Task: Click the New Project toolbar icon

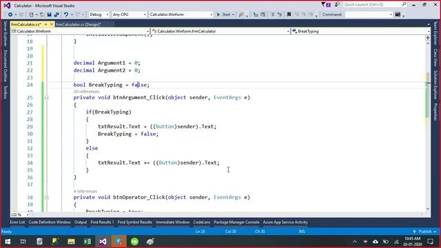Action: pyautogui.click(x=31, y=14)
